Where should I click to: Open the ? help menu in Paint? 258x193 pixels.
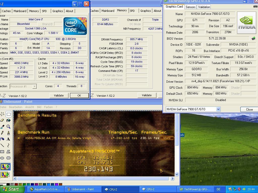(56, 107)
